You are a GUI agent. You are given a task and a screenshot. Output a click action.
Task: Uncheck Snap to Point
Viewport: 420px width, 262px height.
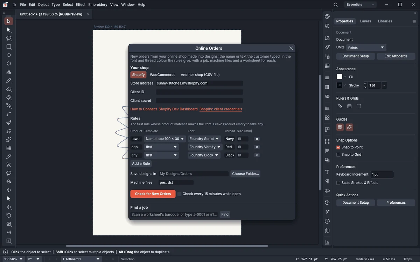tap(338, 147)
